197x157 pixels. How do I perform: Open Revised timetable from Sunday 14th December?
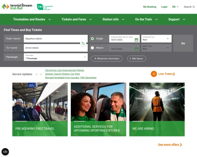click(x=71, y=78)
